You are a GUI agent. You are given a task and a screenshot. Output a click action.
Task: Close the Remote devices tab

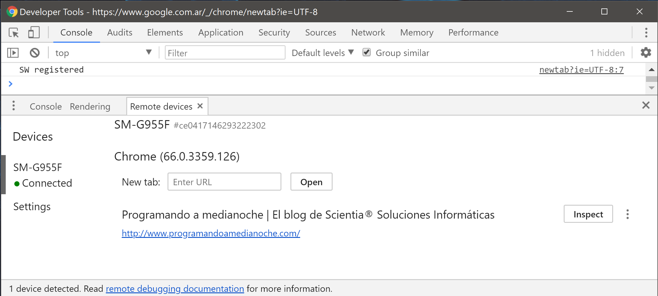(200, 106)
